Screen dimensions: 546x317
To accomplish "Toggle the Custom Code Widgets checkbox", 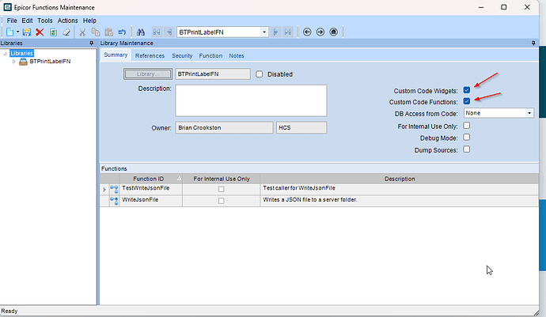I will coord(467,90).
